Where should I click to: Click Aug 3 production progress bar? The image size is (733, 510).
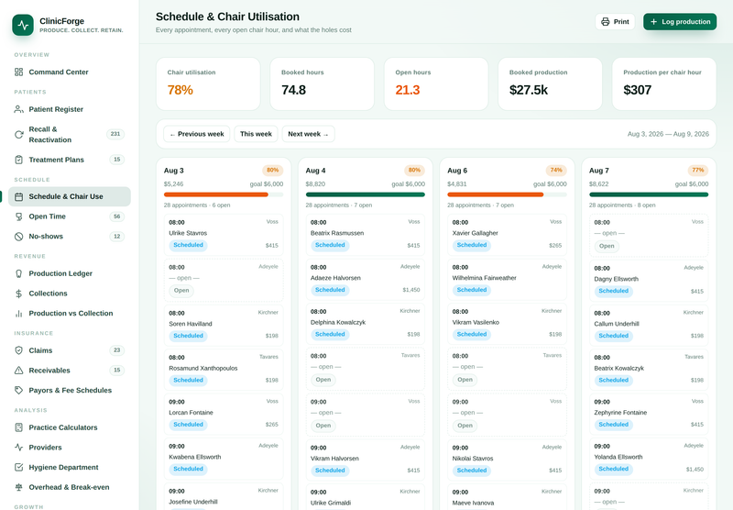click(224, 194)
